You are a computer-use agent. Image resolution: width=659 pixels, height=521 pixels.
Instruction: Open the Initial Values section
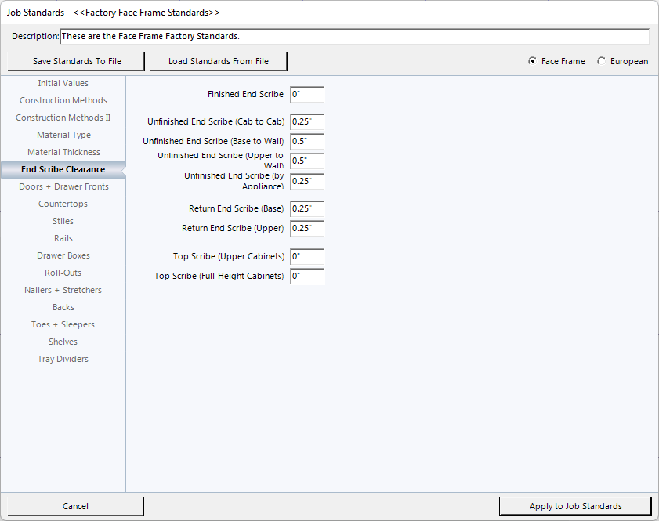pyautogui.click(x=63, y=83)
